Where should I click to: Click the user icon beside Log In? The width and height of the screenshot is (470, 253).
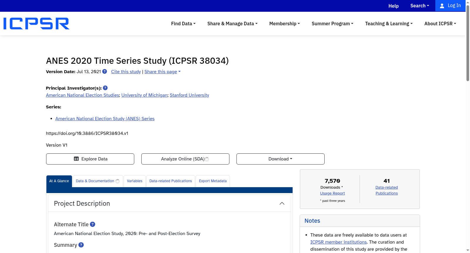coord(442,6)
